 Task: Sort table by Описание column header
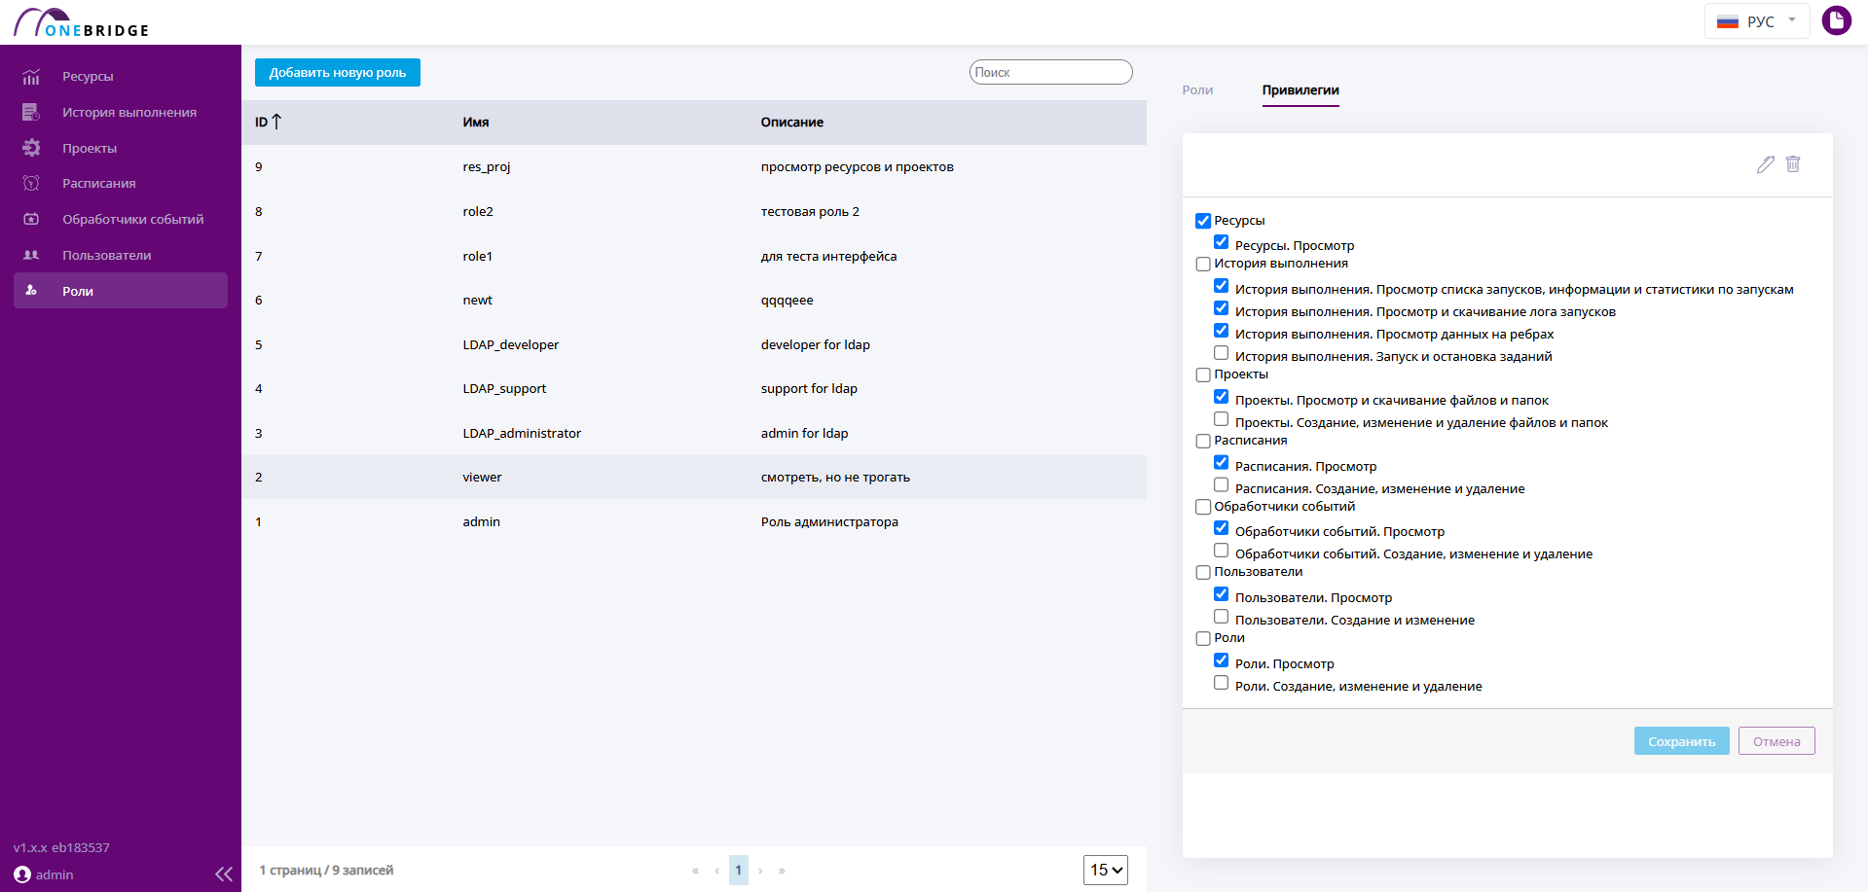click(792, 123)
